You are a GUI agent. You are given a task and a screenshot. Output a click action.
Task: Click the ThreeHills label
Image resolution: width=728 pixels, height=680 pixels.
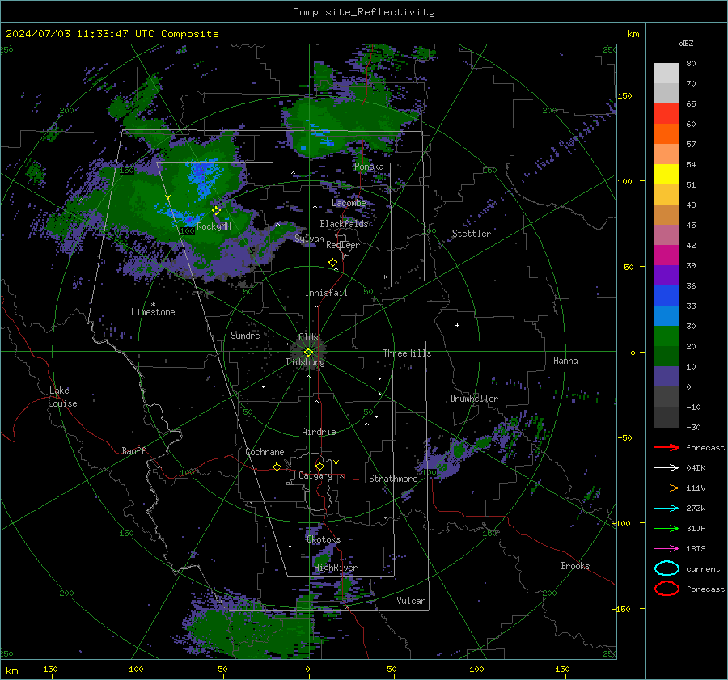coord(407,353)
